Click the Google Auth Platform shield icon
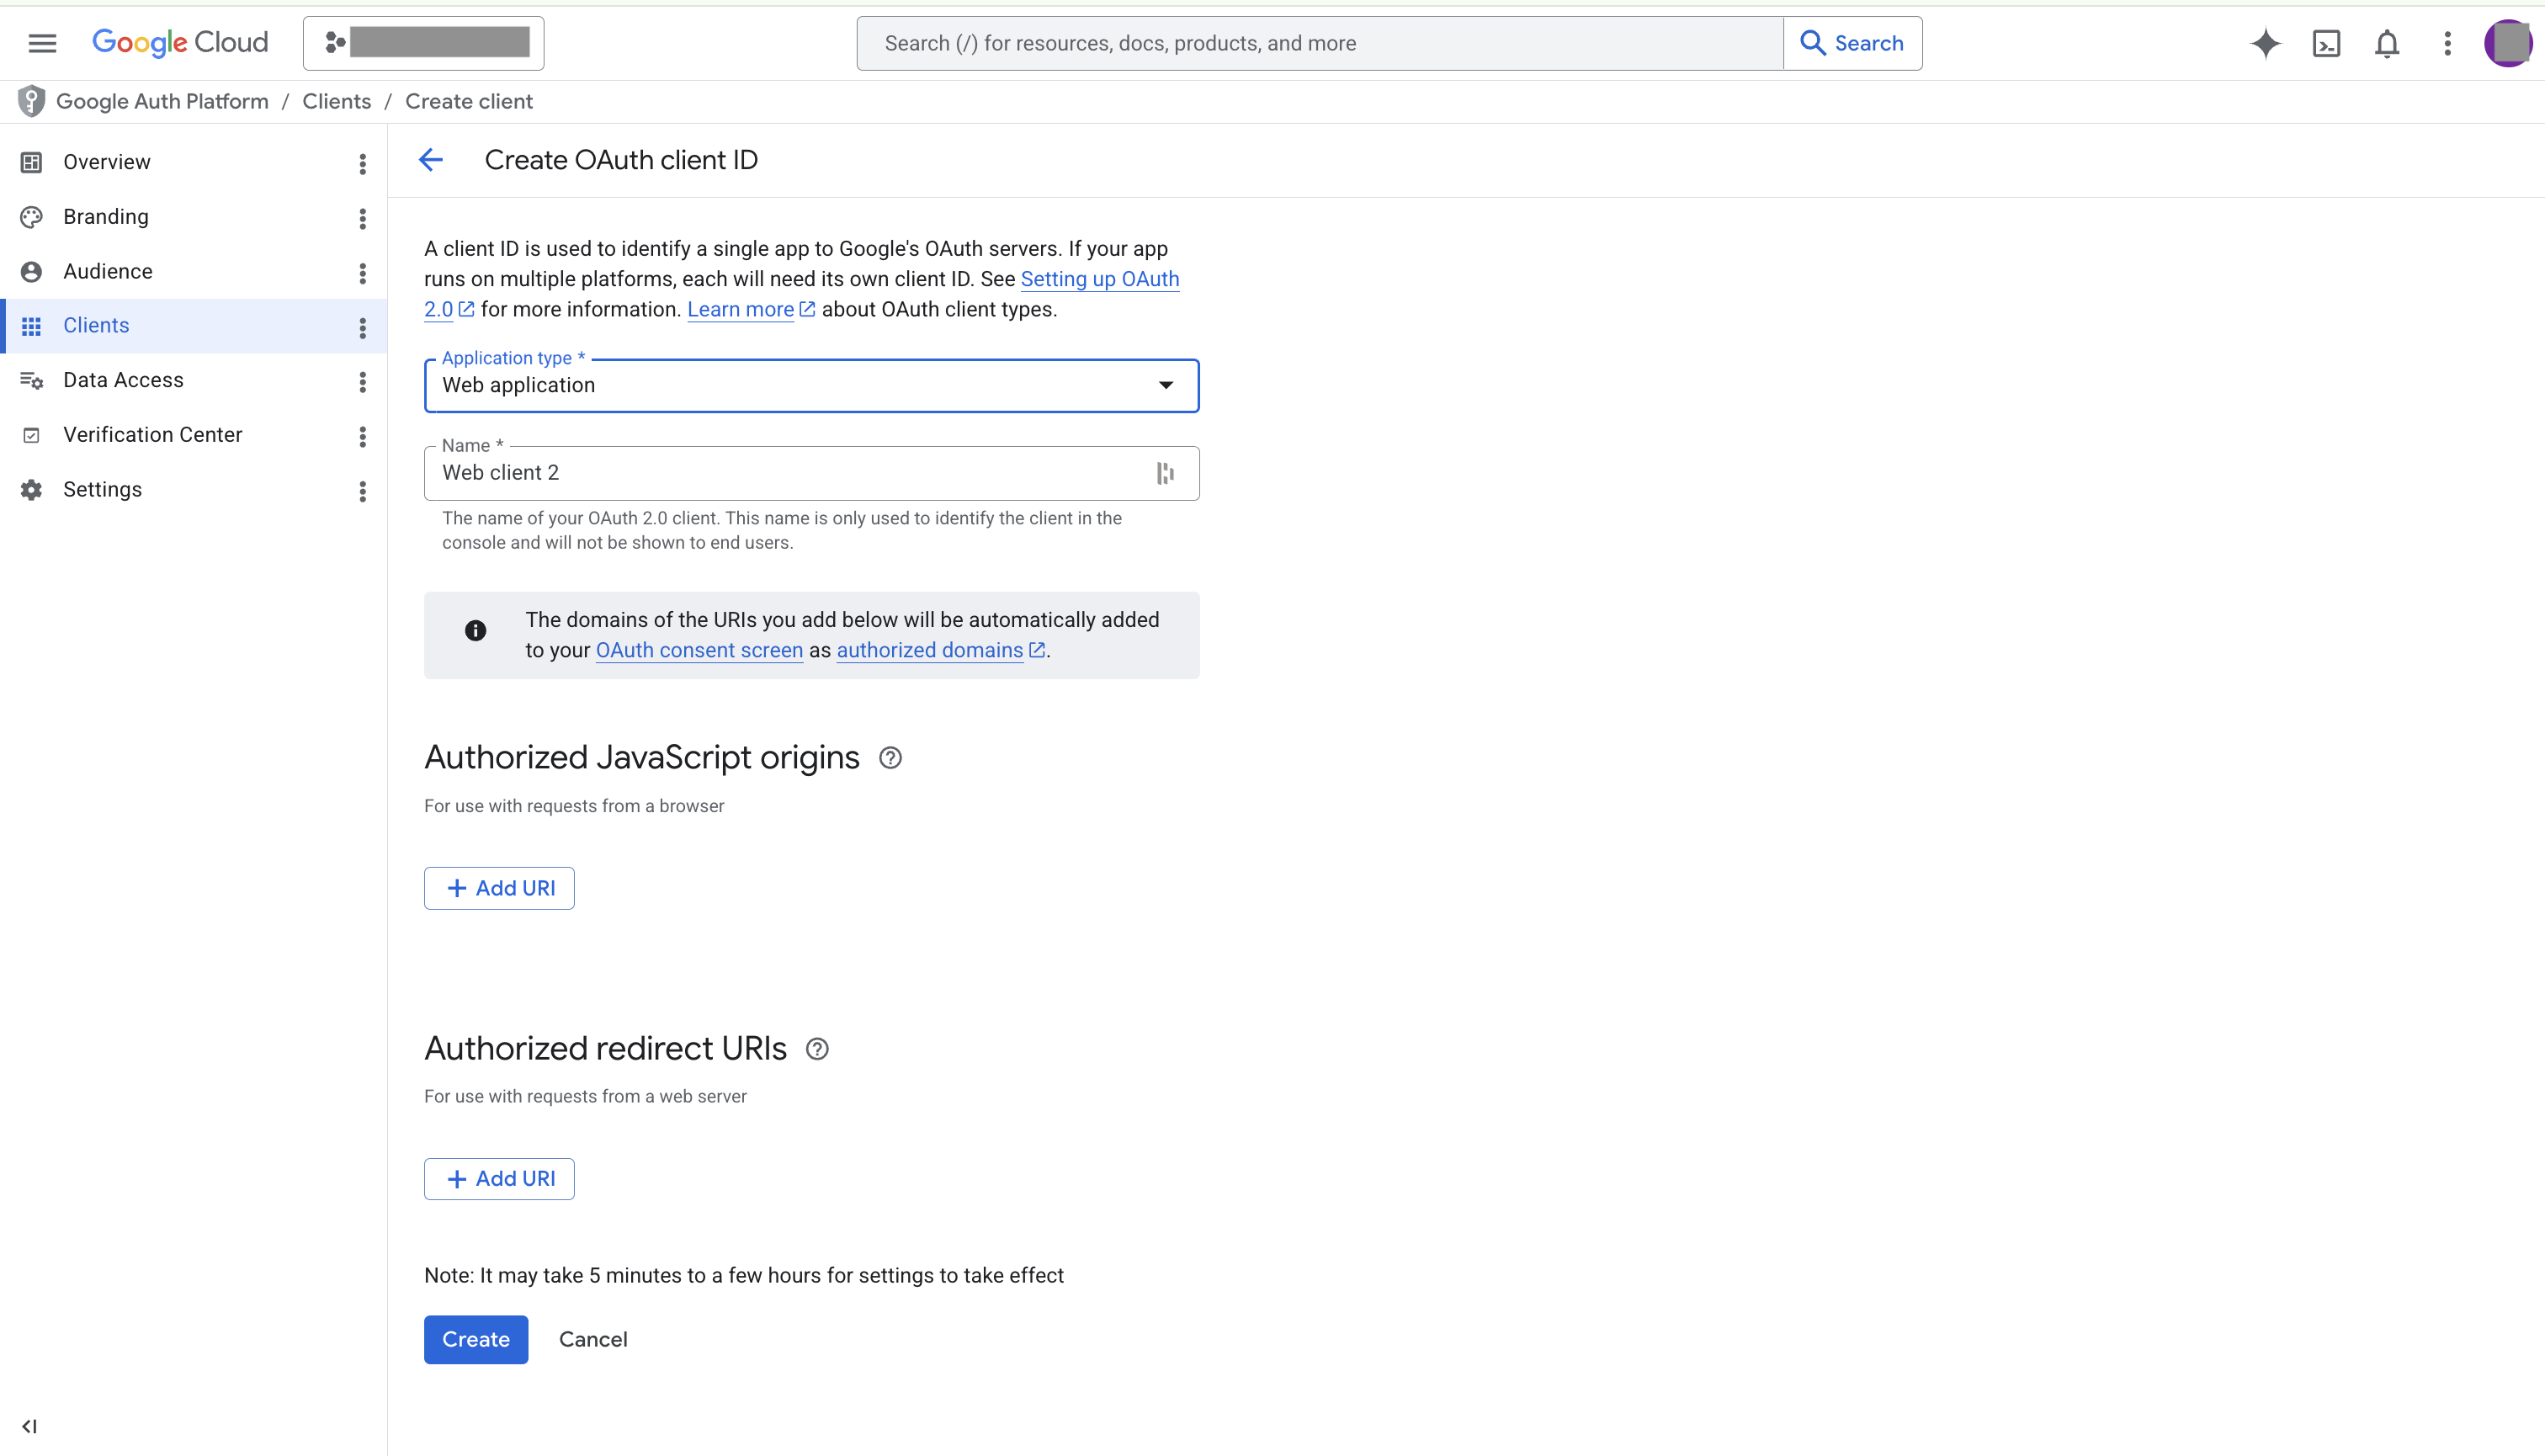The image size is (2545, 1456). (31, 101)
